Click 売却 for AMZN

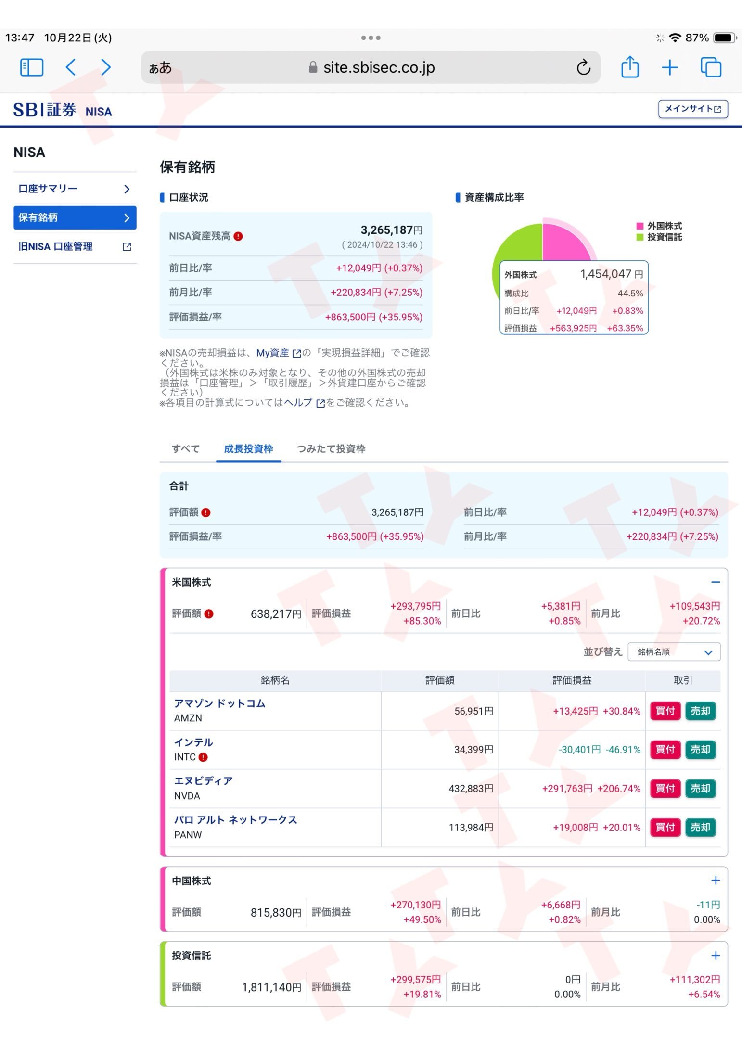coord(701,711)
